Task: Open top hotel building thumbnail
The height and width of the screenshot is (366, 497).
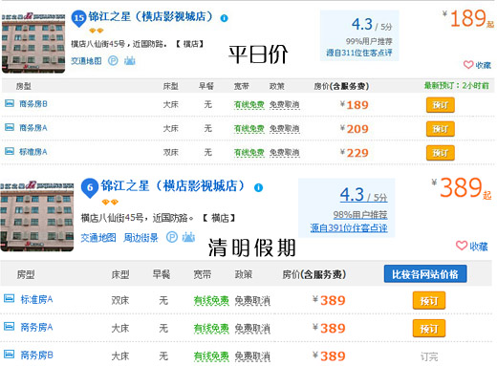Action: click(x=33, y=43)
